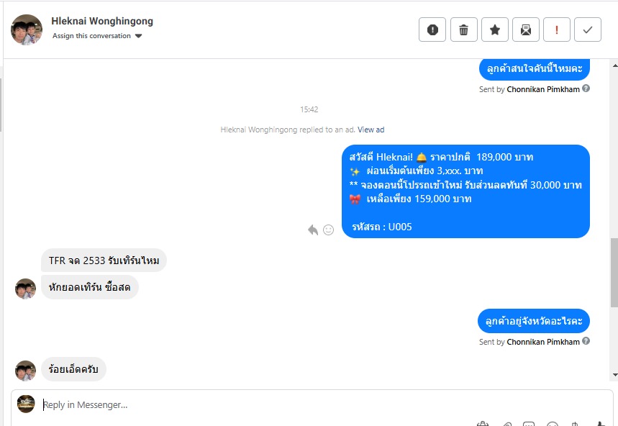Image resolution: width=618 pixels, height=426 pixels.
Task: Reply to the price message with arrow icon
Action: click(313, 230)
